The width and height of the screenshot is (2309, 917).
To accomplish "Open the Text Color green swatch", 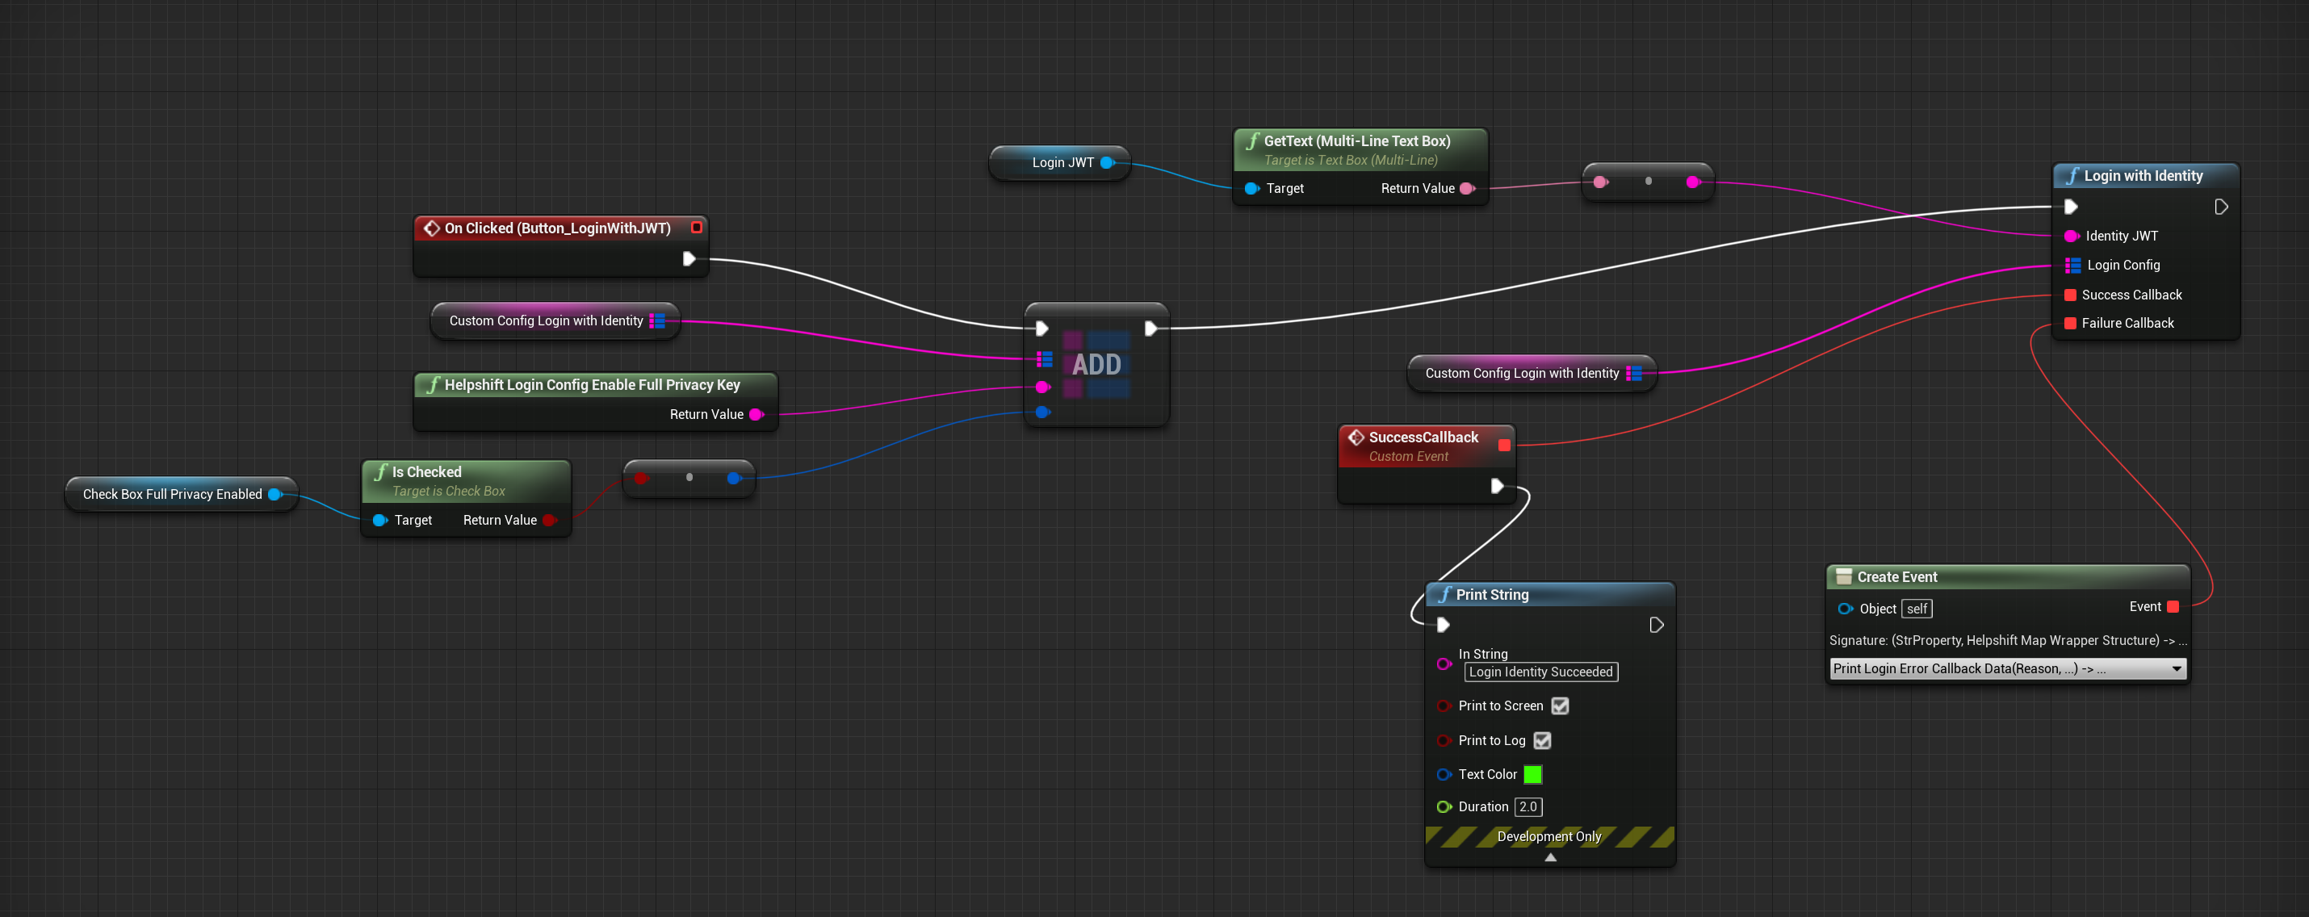I will [x=1533, y=774].
